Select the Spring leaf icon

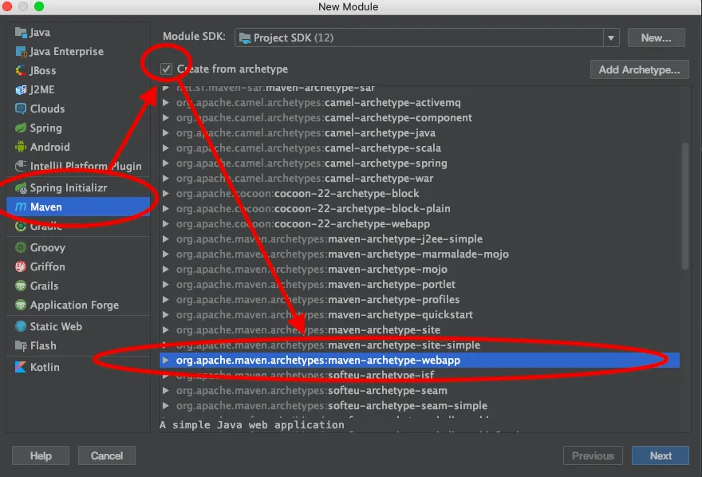tap(21, 128)
